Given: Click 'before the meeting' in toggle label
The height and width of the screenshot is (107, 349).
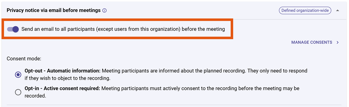Looking at the screenshot, I should click(203, 29).
